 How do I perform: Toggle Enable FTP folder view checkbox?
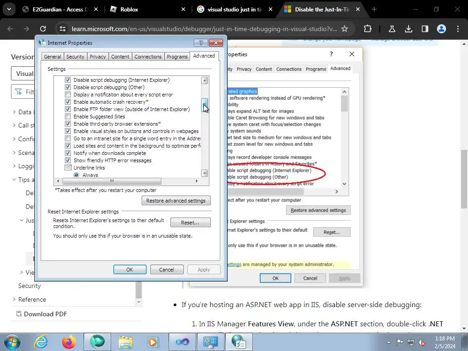68,109
